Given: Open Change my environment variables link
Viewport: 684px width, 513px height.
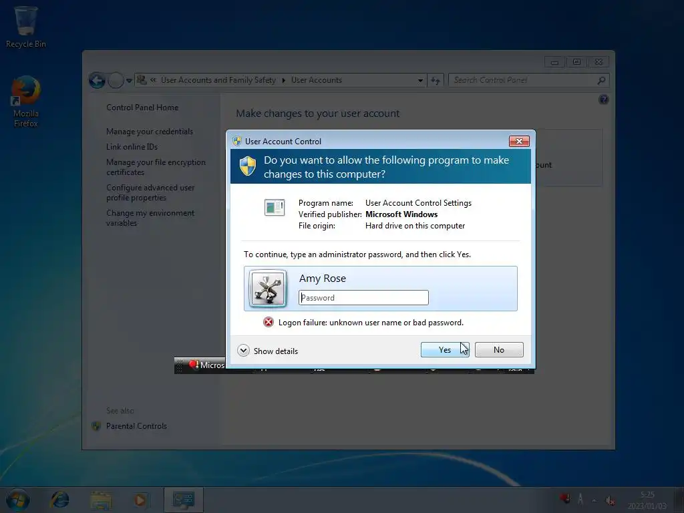Looking at the screenshot, I should click(x=150, y=218).
